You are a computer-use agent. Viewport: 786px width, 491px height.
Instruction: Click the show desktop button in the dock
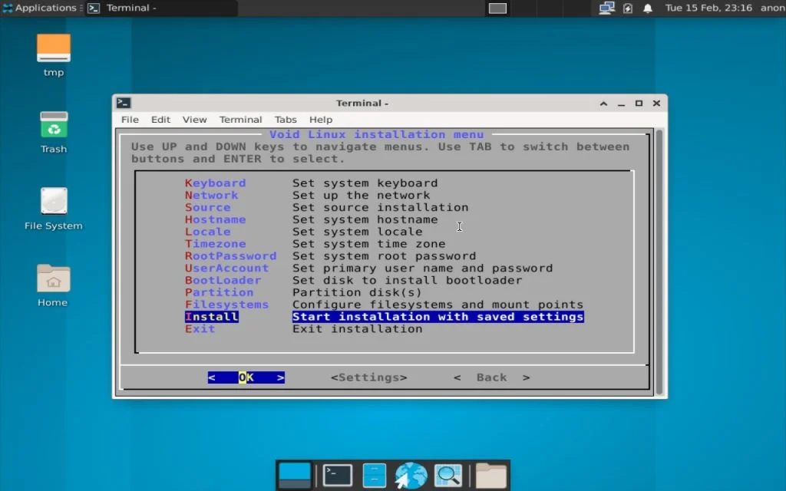[x=294, y=474]
